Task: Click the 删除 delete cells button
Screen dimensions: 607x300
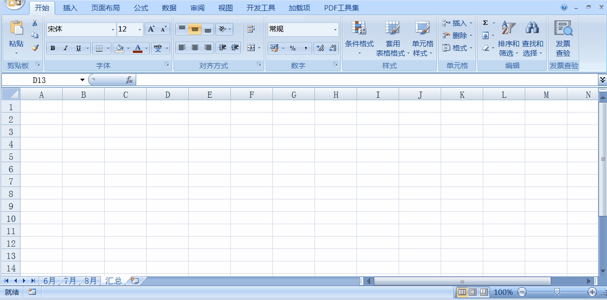Action: tap(458, 35)
